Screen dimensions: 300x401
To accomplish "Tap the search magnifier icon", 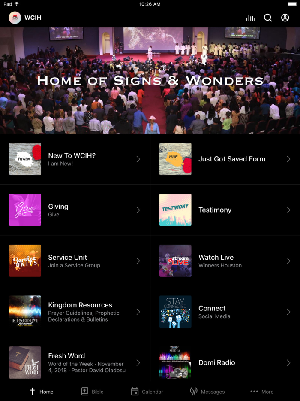I will (x=268, y=18).
